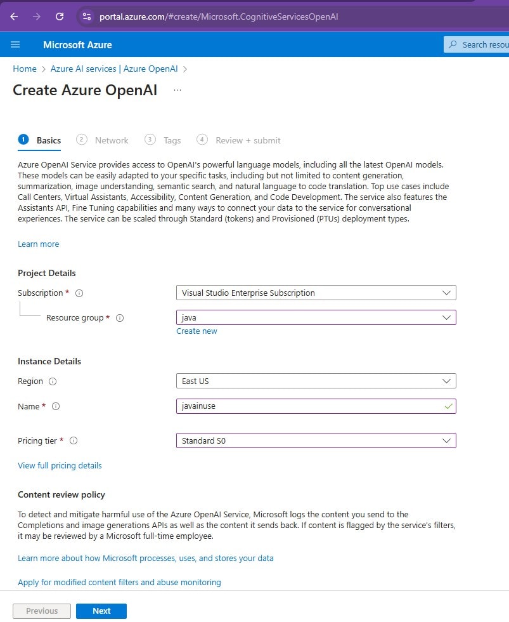Click the step 2 circle for Network
The image size is (509, 622).
pyautogui.click(x=82, y=140)
